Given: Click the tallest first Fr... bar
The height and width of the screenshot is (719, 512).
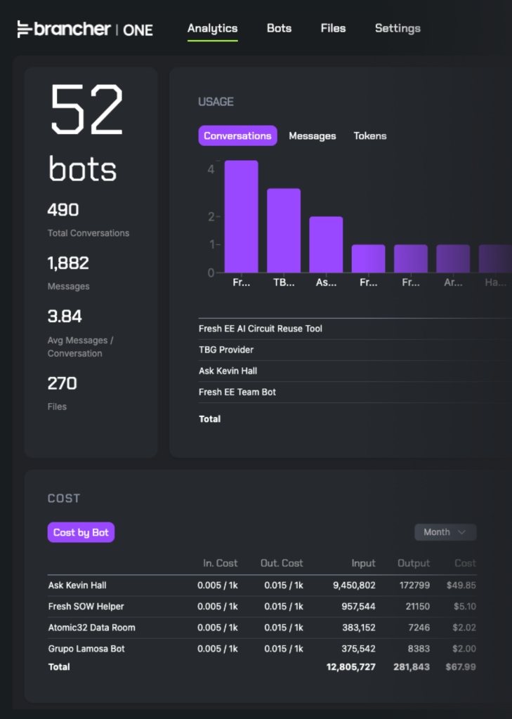Looking at the screenshot, I should (x=242, y=216).
